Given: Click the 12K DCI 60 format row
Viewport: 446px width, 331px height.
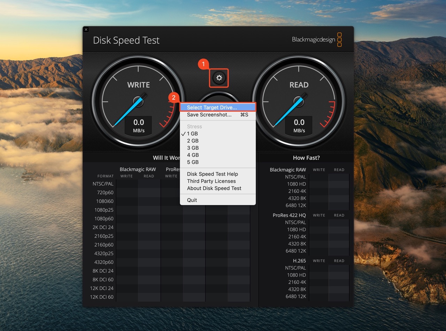Looking at the screenshot, I should [102, 297].
